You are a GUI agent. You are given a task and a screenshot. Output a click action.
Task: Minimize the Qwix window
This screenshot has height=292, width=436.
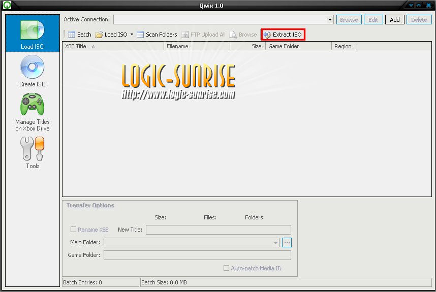tap(411, 5)
